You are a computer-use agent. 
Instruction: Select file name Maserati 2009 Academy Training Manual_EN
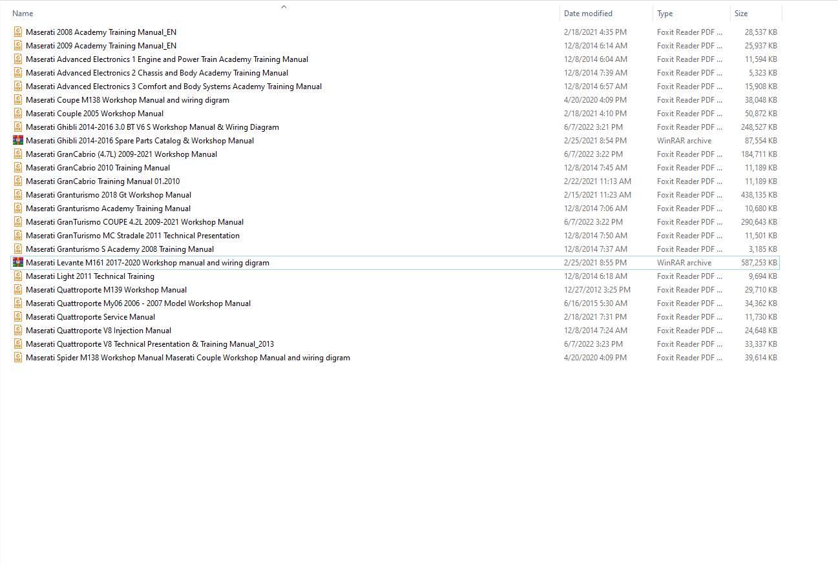tap(101, 45)
